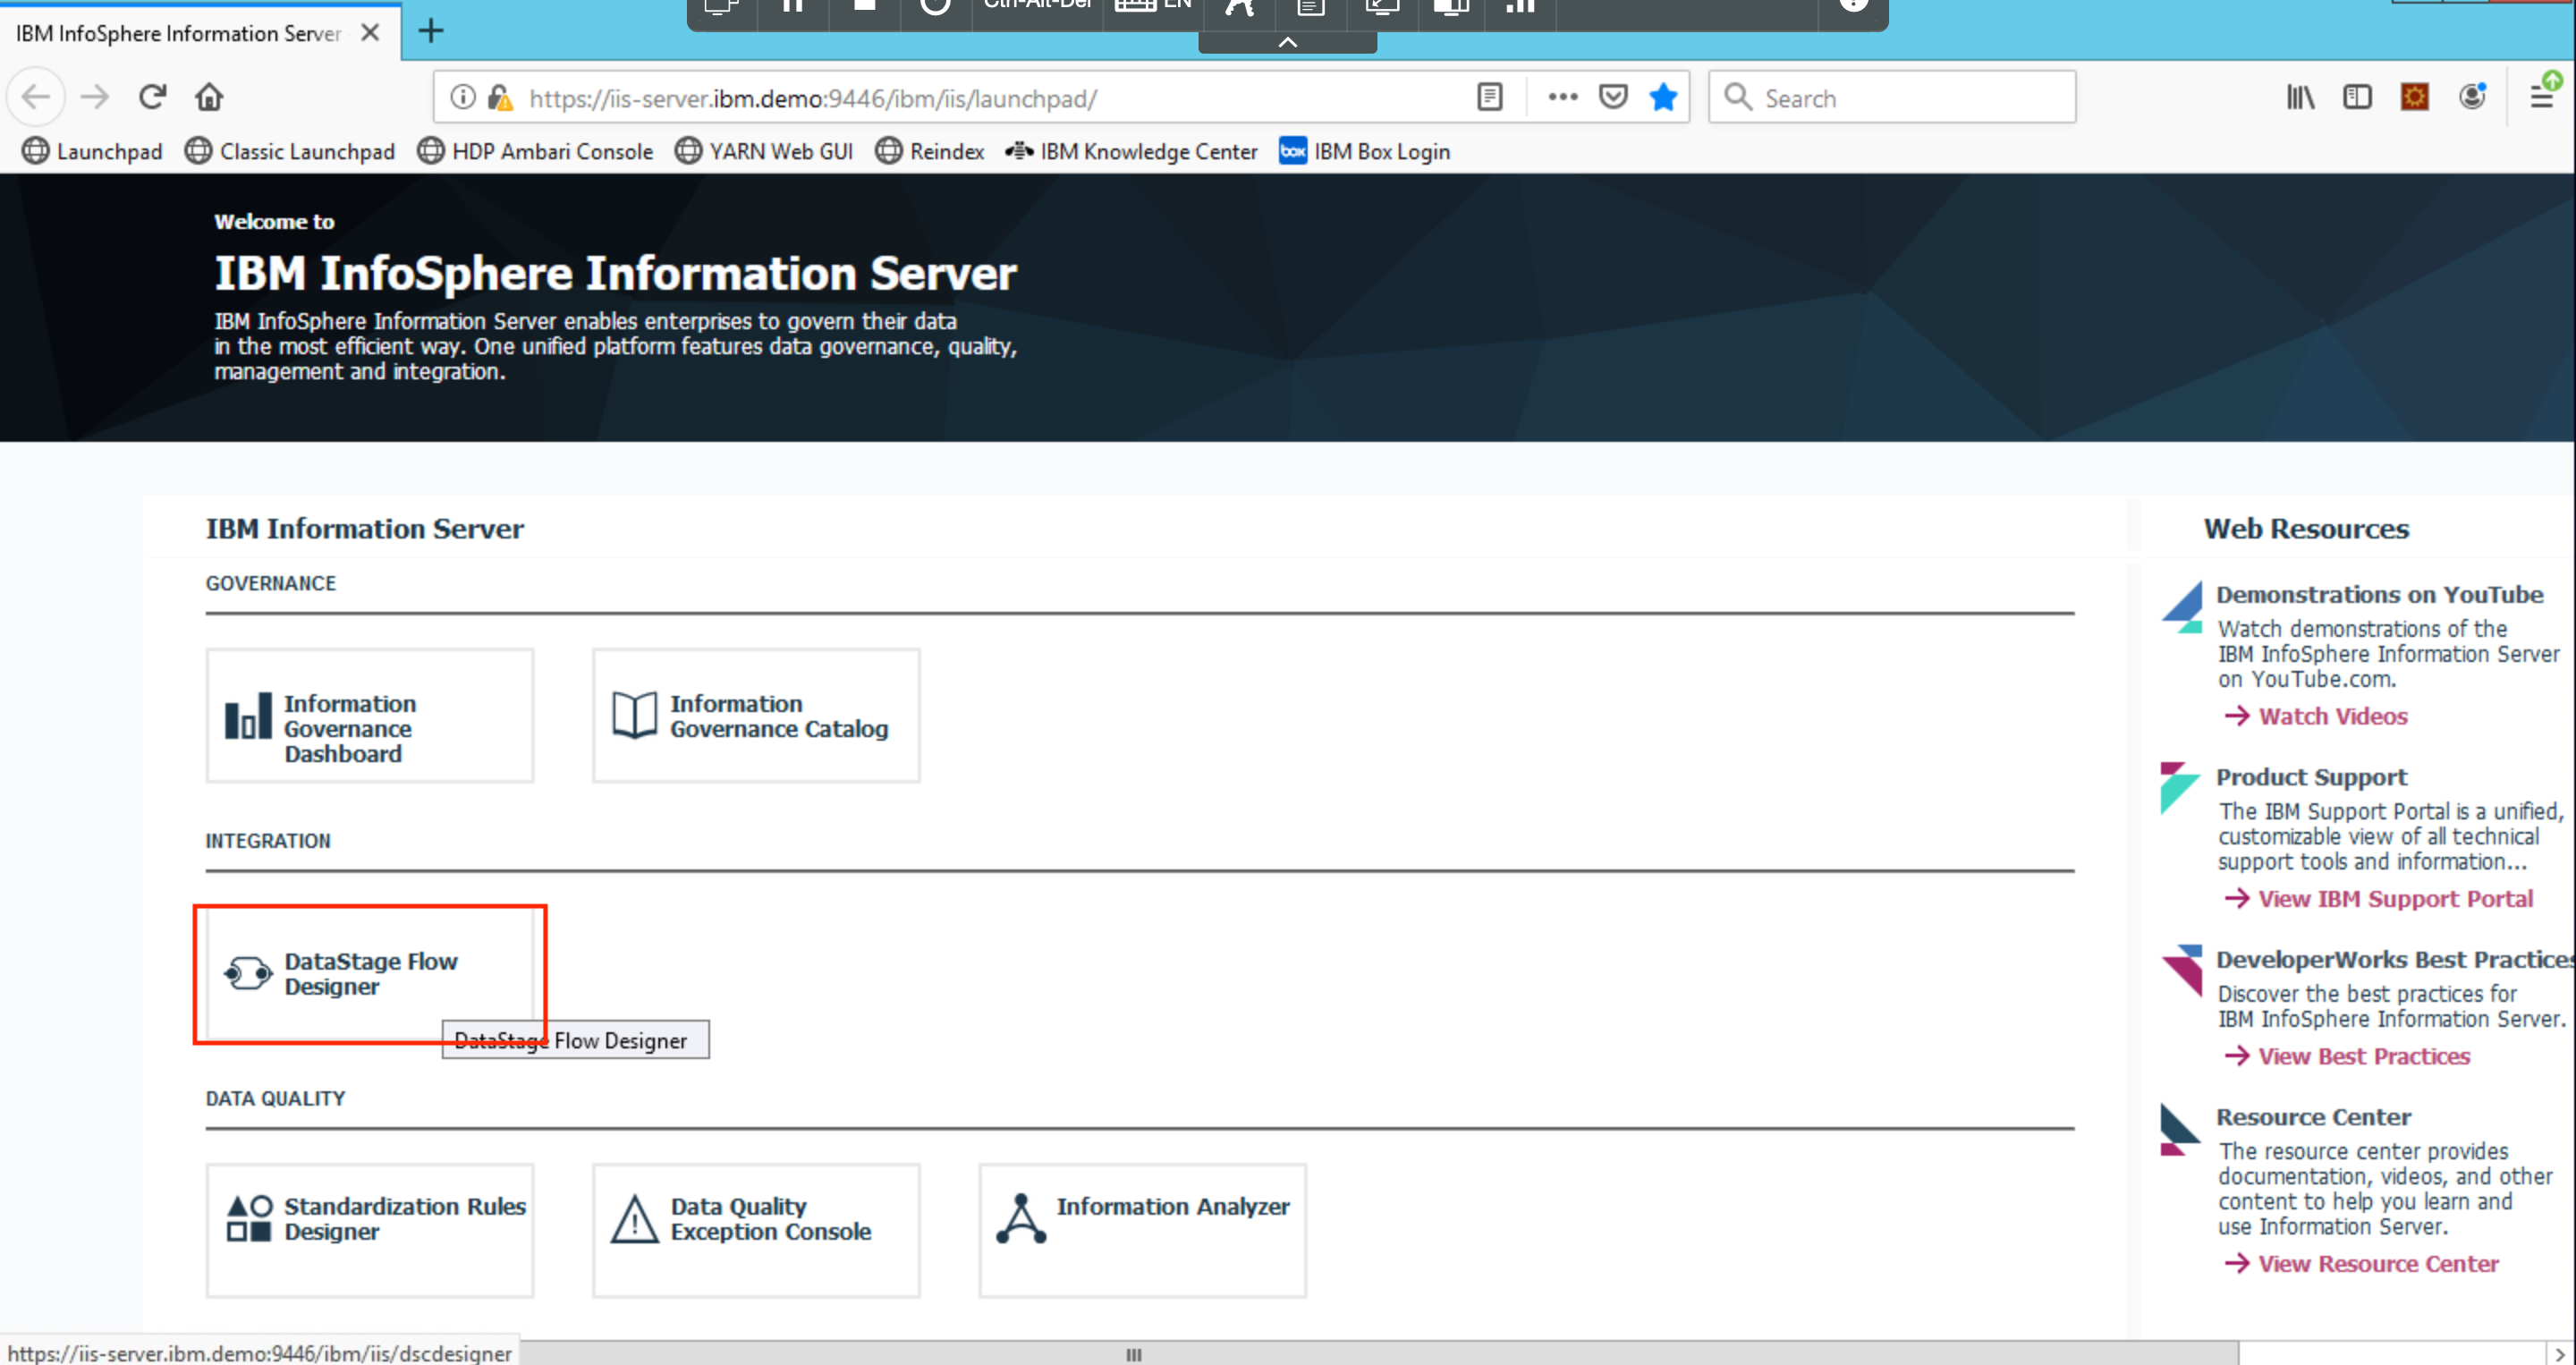This screenshot has width=2576, height=1365.
Task: Open the IBM Box Login bookmark
Action: pos(1365,151)
